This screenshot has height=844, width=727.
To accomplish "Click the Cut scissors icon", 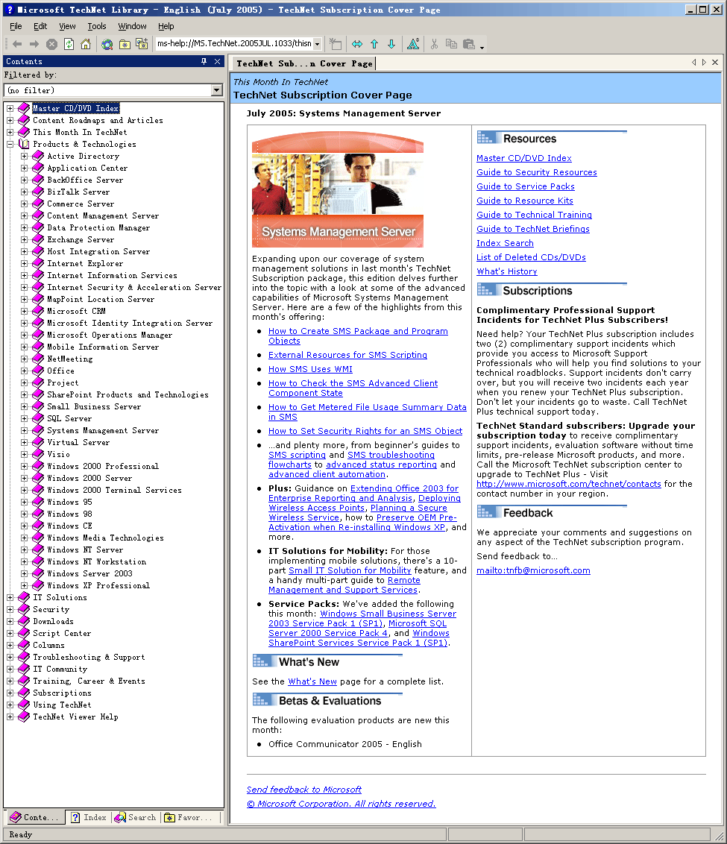I will tap(434, 44).
